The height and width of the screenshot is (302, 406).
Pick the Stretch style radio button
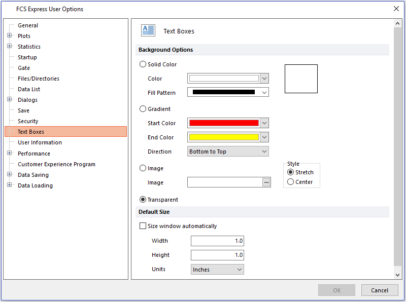290,172
